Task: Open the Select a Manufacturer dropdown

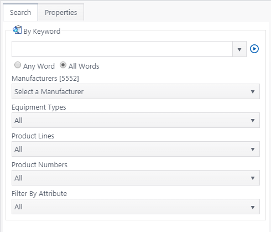Action: (x=135, y=91)
